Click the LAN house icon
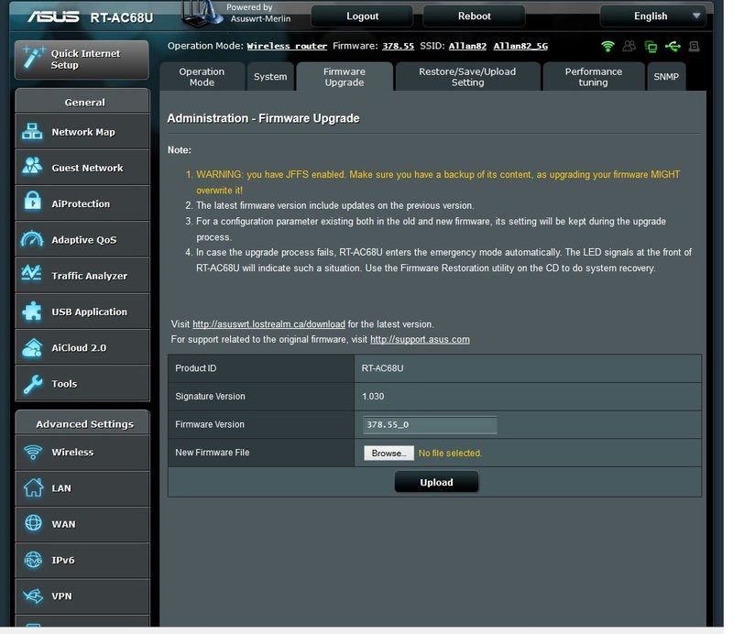Viewport: 733px width, 634px height. tap(33, 487)
